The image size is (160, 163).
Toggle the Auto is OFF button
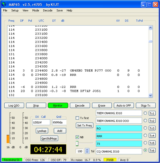(124, 106)
